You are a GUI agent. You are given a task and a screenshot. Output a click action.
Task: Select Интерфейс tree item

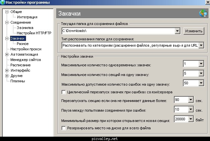point(20,71)
